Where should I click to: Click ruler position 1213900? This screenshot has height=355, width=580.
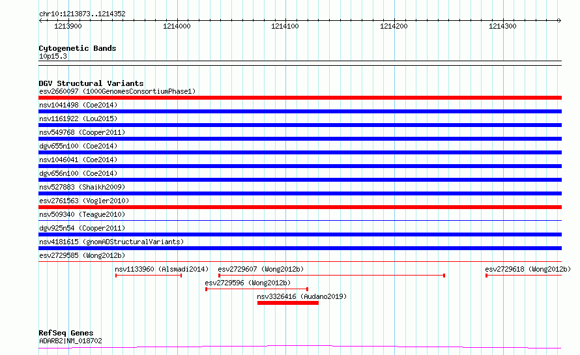click(68, 26)
